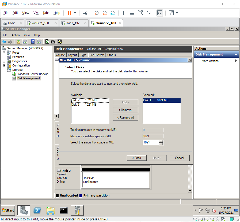Click the Remove All button
Viewport: 240px width, 222px height.
125,118
